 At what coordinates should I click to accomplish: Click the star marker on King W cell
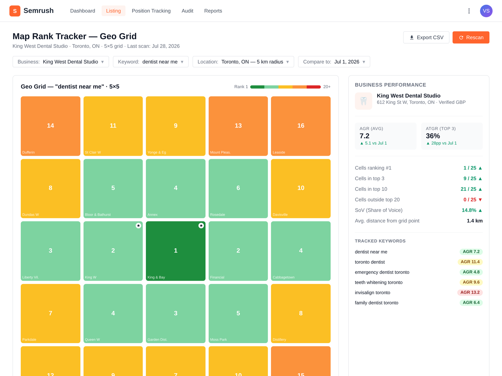pos(138,226)
